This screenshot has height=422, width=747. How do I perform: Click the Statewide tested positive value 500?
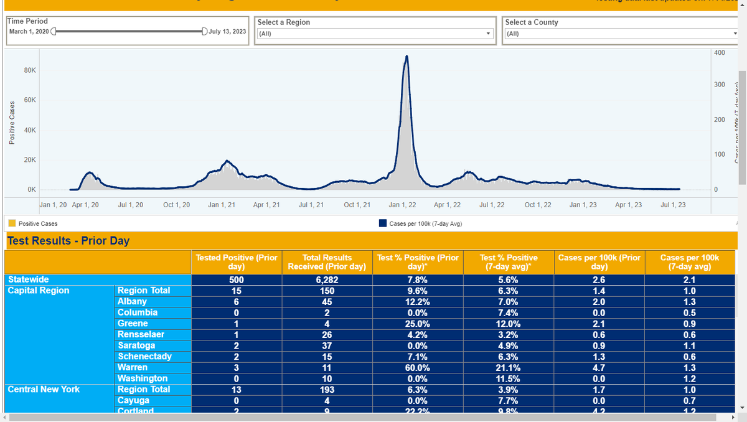pyautogui.click(x=237, y=279)
